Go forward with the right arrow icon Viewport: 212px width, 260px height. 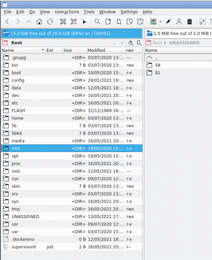coord(18,22)
